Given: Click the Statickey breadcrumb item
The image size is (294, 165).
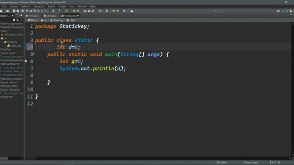Looking at the screenshot, I should [x=57, y=20].
